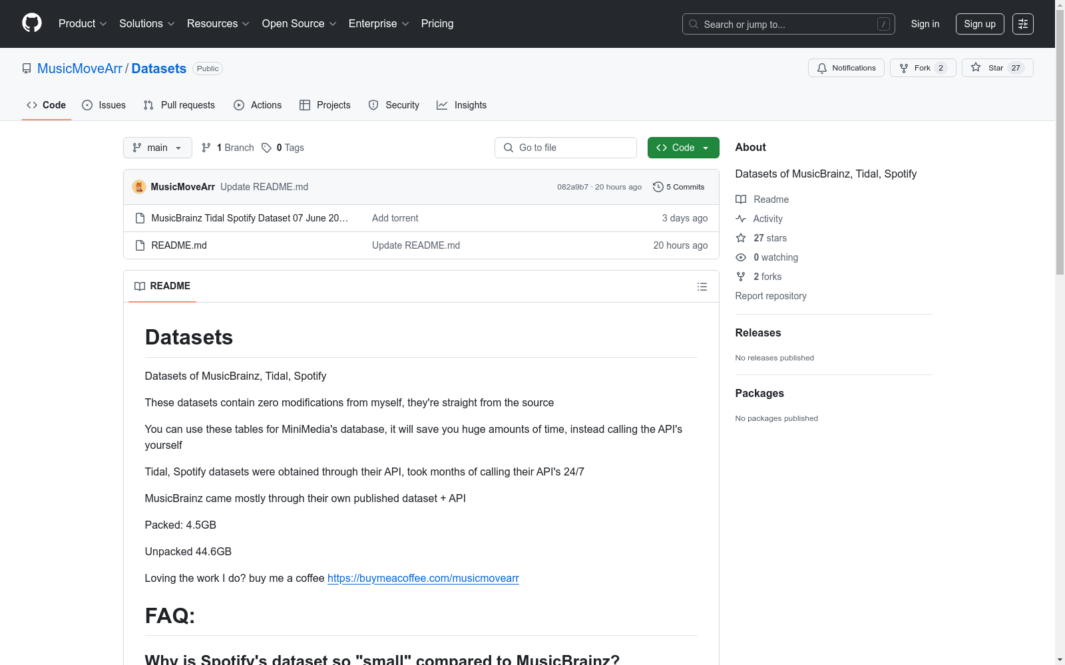Star the repository with Star button
The width and height of the screenshot is (1065, 665).
[997, 68]
